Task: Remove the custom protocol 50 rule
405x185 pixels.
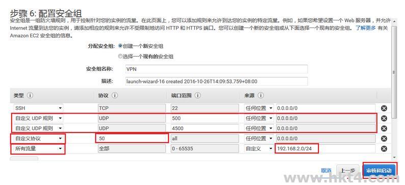Action: pyautogui.click(x=384, y=139)
